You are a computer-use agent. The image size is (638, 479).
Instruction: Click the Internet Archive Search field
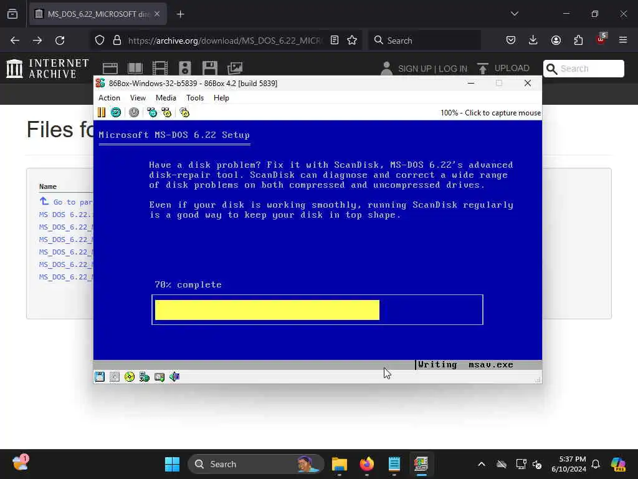click(583, 69)
